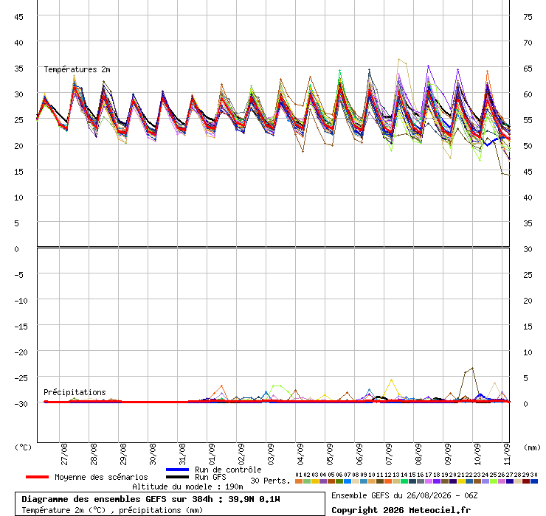Click the 08/09 date axis label
The image size is (546, 516).
[x=418, y=454]
